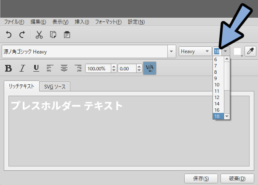Toggle Bold formatting
Screen dimensions: 258x185
(8, 68)
